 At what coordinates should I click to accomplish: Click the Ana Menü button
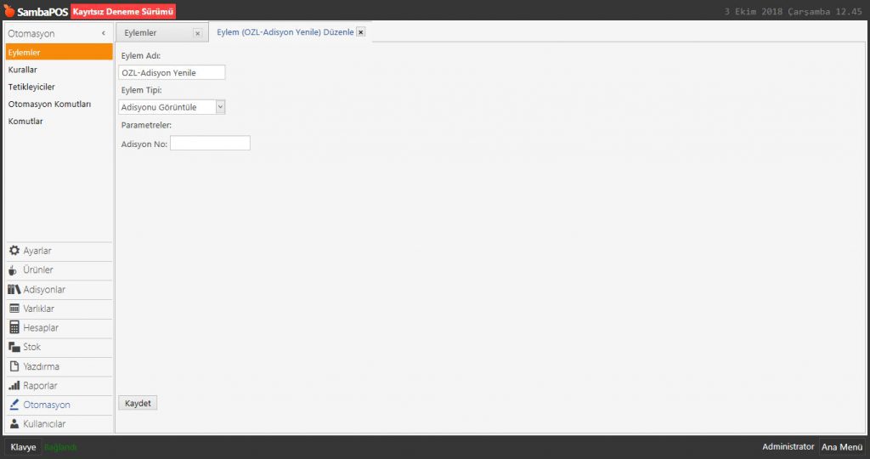(x=841, y=447)
